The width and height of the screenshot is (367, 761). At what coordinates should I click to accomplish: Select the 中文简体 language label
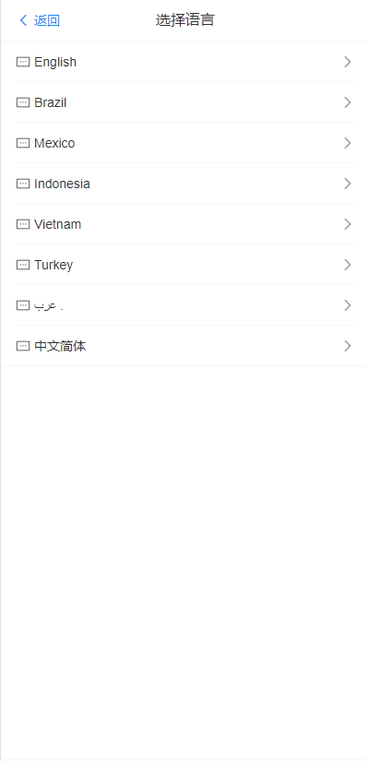[60, 346]
